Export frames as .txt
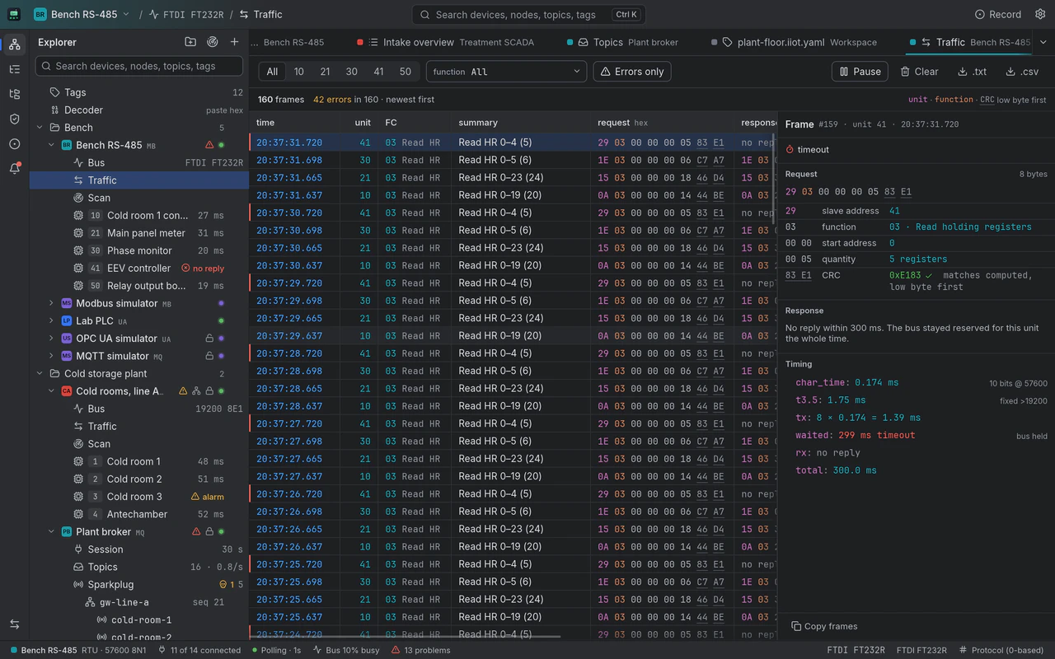 (972, 72)
